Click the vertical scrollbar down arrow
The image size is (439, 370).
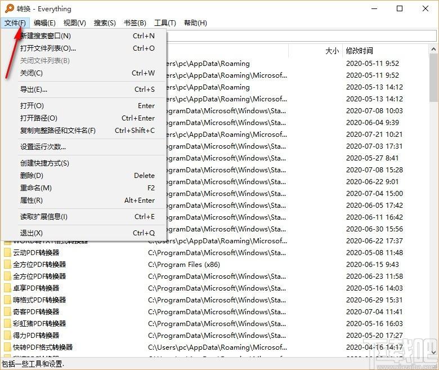point(433,353)
